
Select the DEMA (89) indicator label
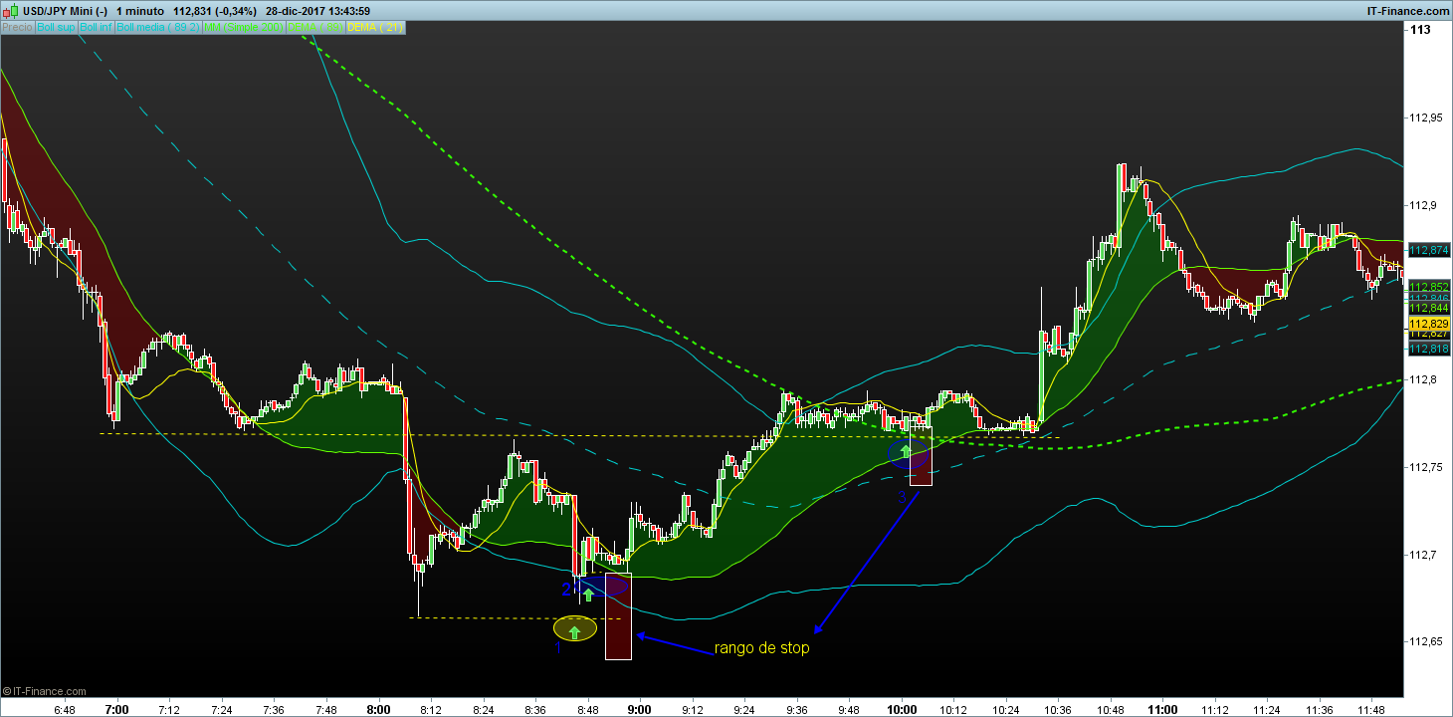pyautogui.click(x=315, y=27)
